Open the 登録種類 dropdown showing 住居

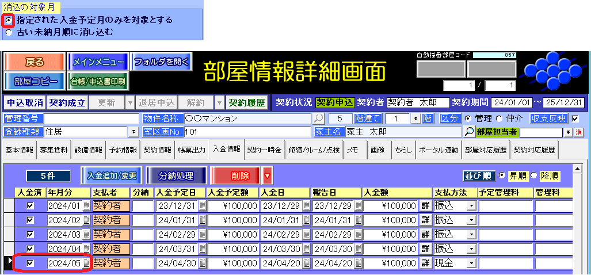click(134, 132)
